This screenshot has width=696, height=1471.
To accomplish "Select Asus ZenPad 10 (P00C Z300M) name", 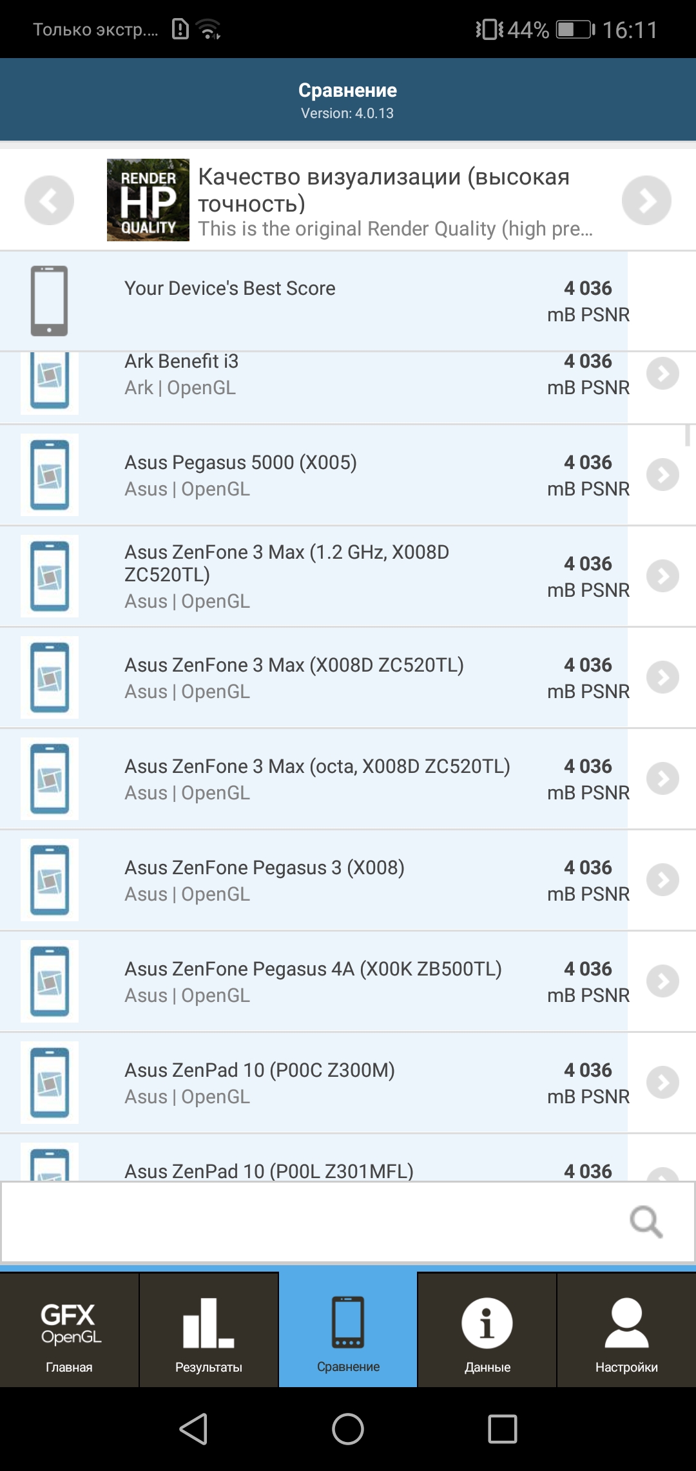I will coord(260,1070).
